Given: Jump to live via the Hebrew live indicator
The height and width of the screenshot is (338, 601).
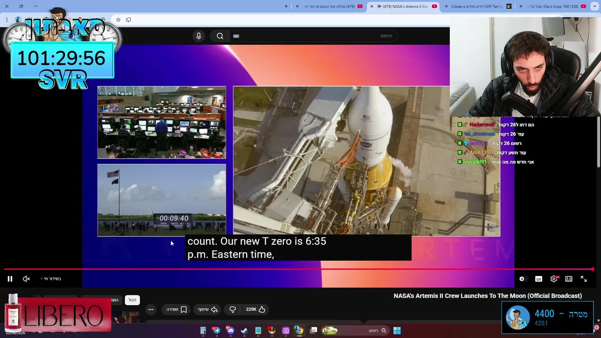Looking at the screenshot, I should [51, 279].
